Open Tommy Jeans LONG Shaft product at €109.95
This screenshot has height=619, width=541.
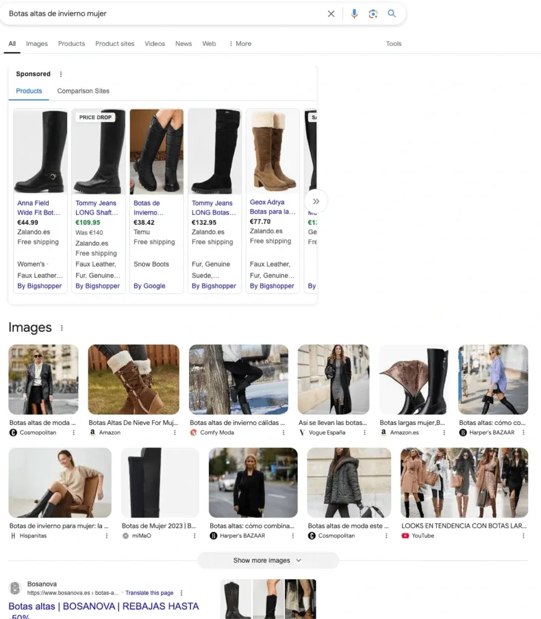(x=97, y=208)
